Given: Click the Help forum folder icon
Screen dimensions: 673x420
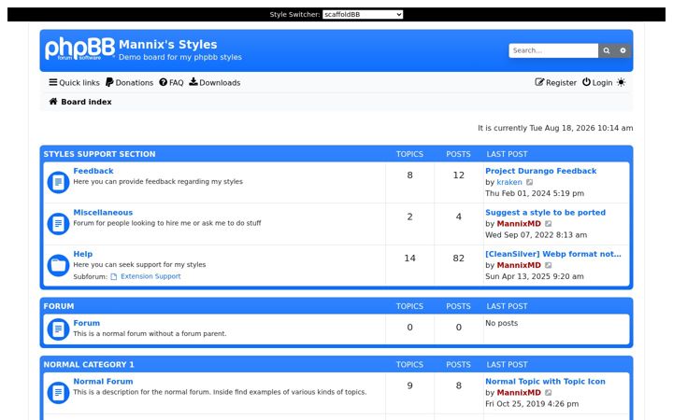Looking at the screenshot, I should 58,266.
